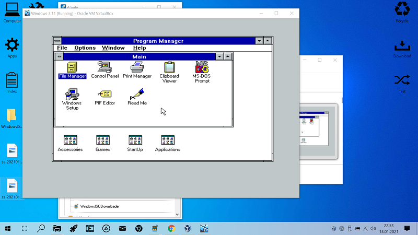Switch to VirtualBox cube taskbar icon
418x235 pixels.
[188, 228]
